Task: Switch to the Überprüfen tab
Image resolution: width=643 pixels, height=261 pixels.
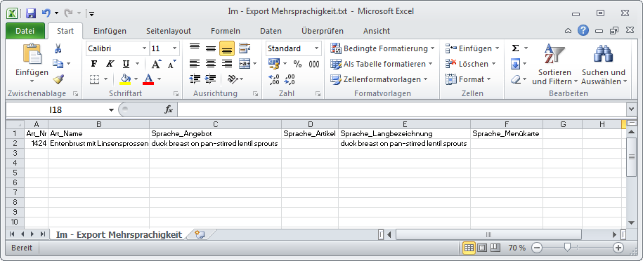Action: click(323, 31)
